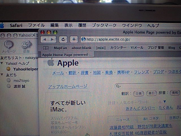
Task: Click mo2toyo's offline status icon
Action: [8, 80]
